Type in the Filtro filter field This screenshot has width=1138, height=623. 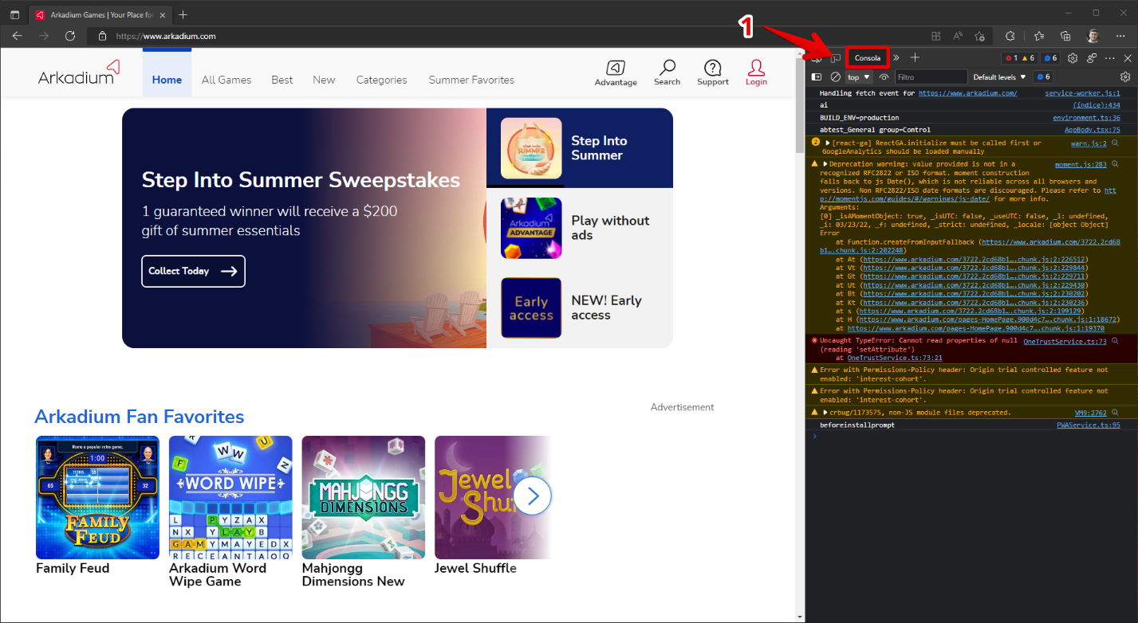click(x=931, y=77)
